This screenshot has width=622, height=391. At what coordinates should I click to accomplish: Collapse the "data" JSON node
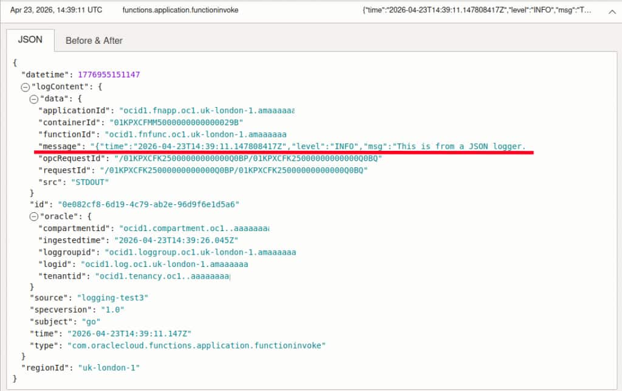34,99
